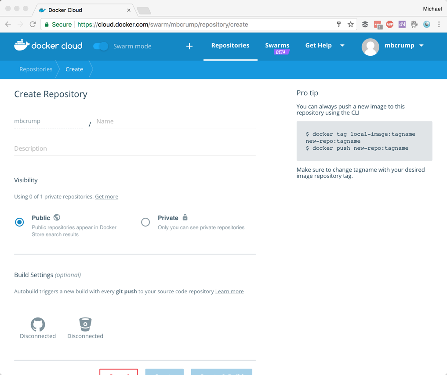Go to Repositories breadcrumb
The width and height of the screenshot is (447, 375).
click(36, 69)
